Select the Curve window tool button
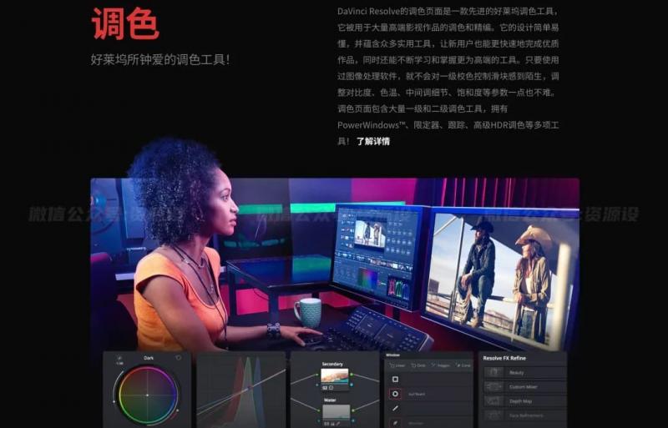The width and height of the screenshot is (668, 428). 463,365
